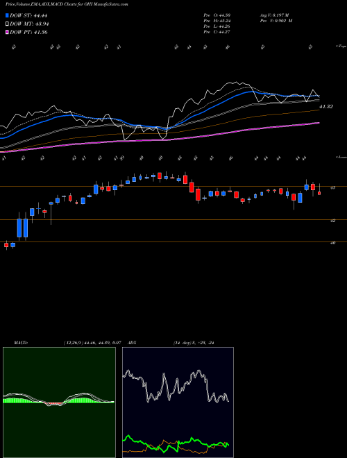Image resolution: width=347 pixels, height=458 pixels.
Task: Select the DOW ST: 44.44 label
Action: pos(28,15)
